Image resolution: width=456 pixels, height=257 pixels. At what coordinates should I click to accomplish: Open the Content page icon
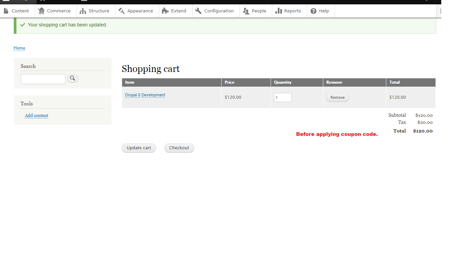(6, 11)
